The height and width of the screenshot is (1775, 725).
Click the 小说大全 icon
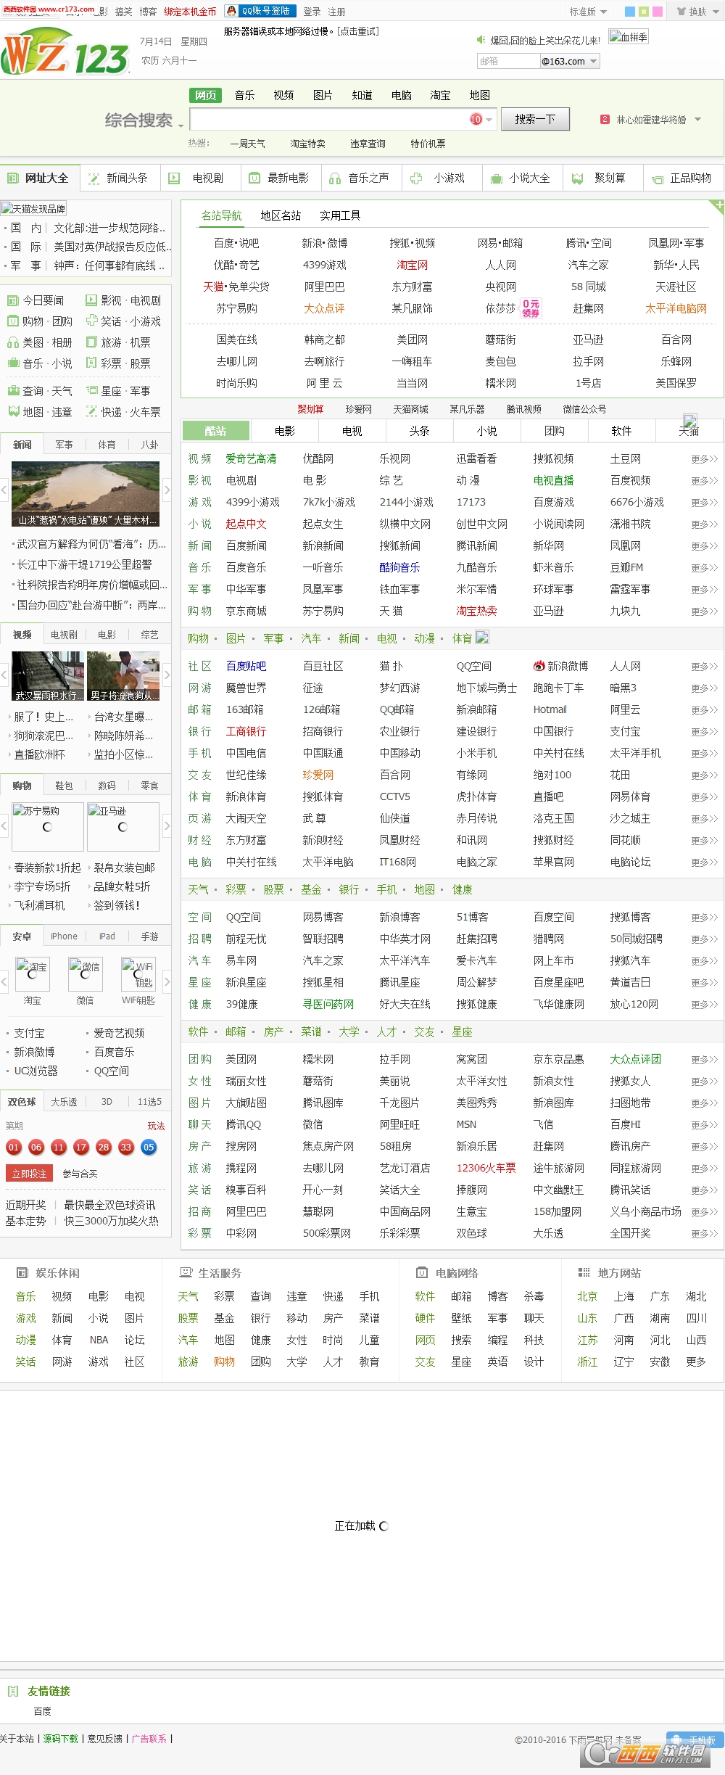pyautogui.click(x=497, y=178)
